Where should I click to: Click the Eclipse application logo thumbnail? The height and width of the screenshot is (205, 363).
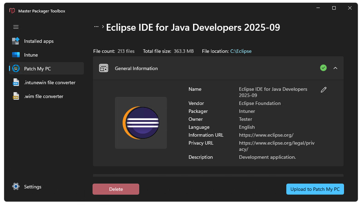tap(141, 123)
